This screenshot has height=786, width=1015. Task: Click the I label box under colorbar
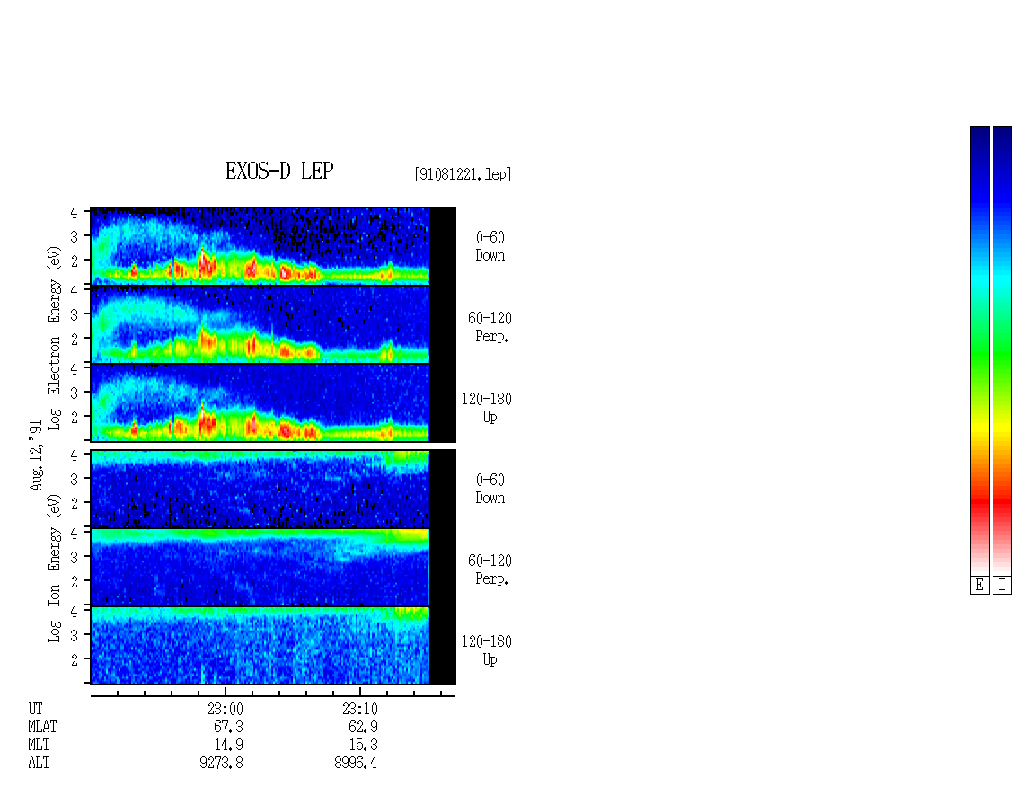tap(1002, 586)
